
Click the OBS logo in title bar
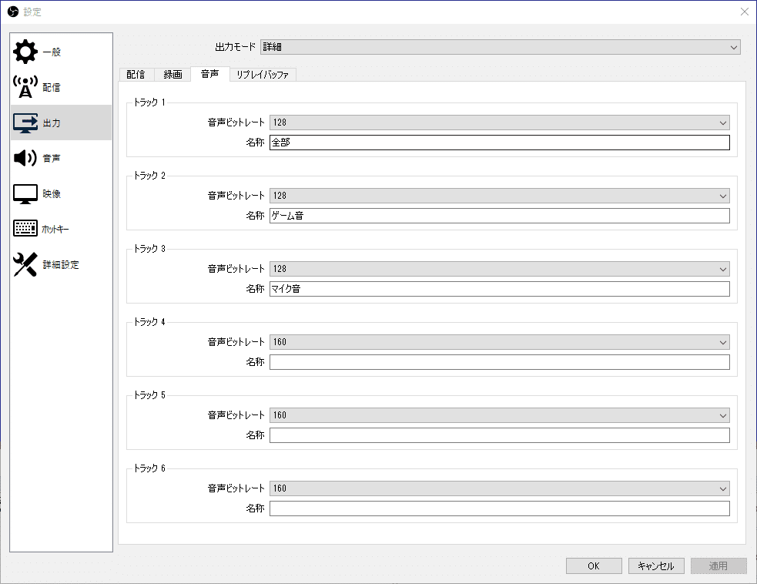coord(13,12)
